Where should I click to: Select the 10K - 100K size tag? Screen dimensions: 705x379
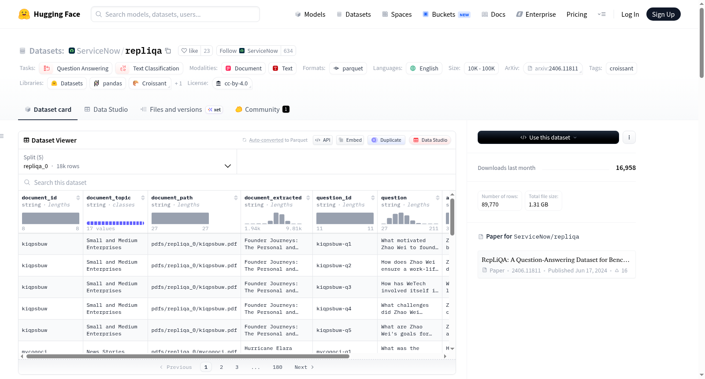click(x=481, y=68)
